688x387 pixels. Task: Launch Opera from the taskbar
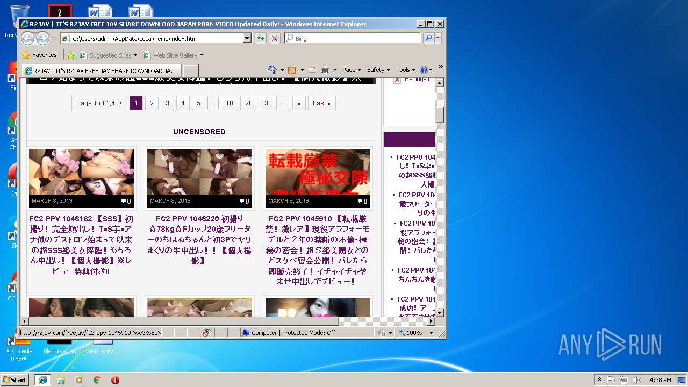pos(115,379)
